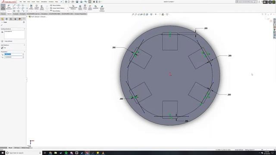Select the Line sketch tool
The width and height of the screenshot is (276, 155).
(x=14, y=6)
